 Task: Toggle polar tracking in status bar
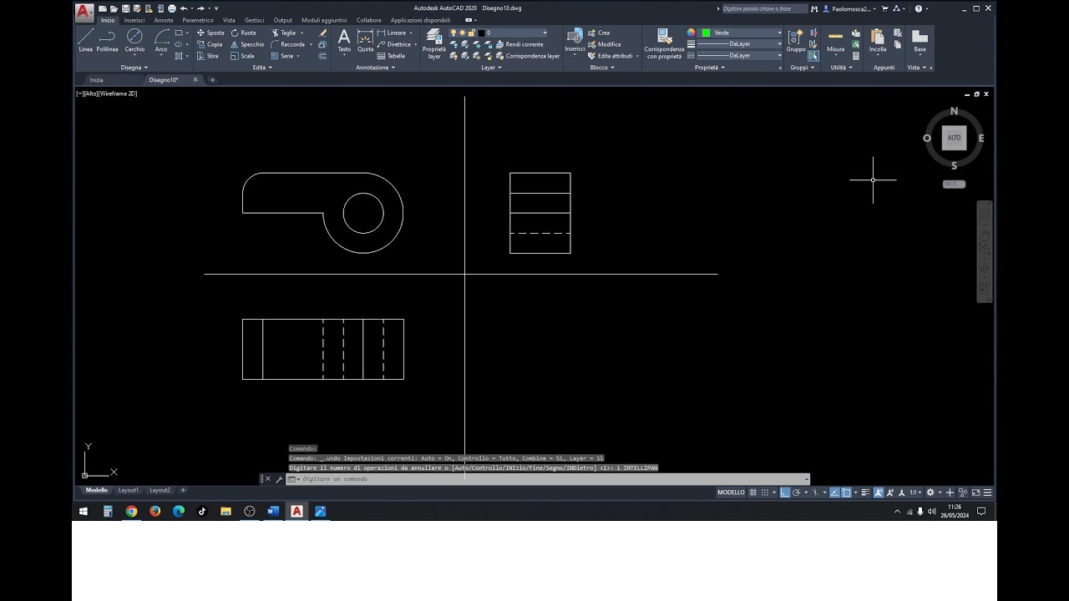click(x=796, y=492)
